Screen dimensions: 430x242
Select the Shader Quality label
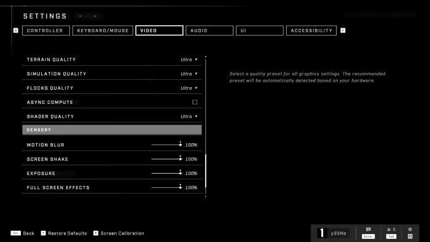tap(50, 117)
